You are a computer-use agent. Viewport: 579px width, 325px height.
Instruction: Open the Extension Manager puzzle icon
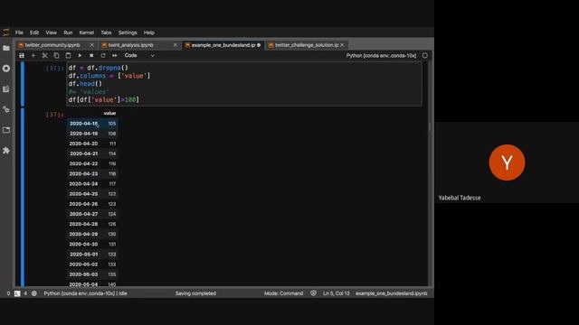(6, 151)
